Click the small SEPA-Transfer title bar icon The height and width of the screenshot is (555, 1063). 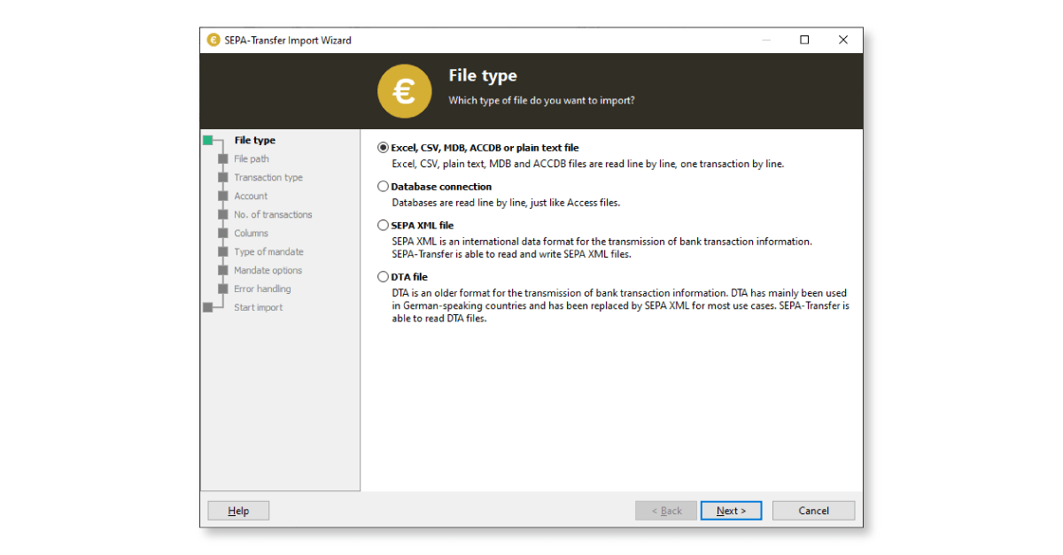pos(213,40)
